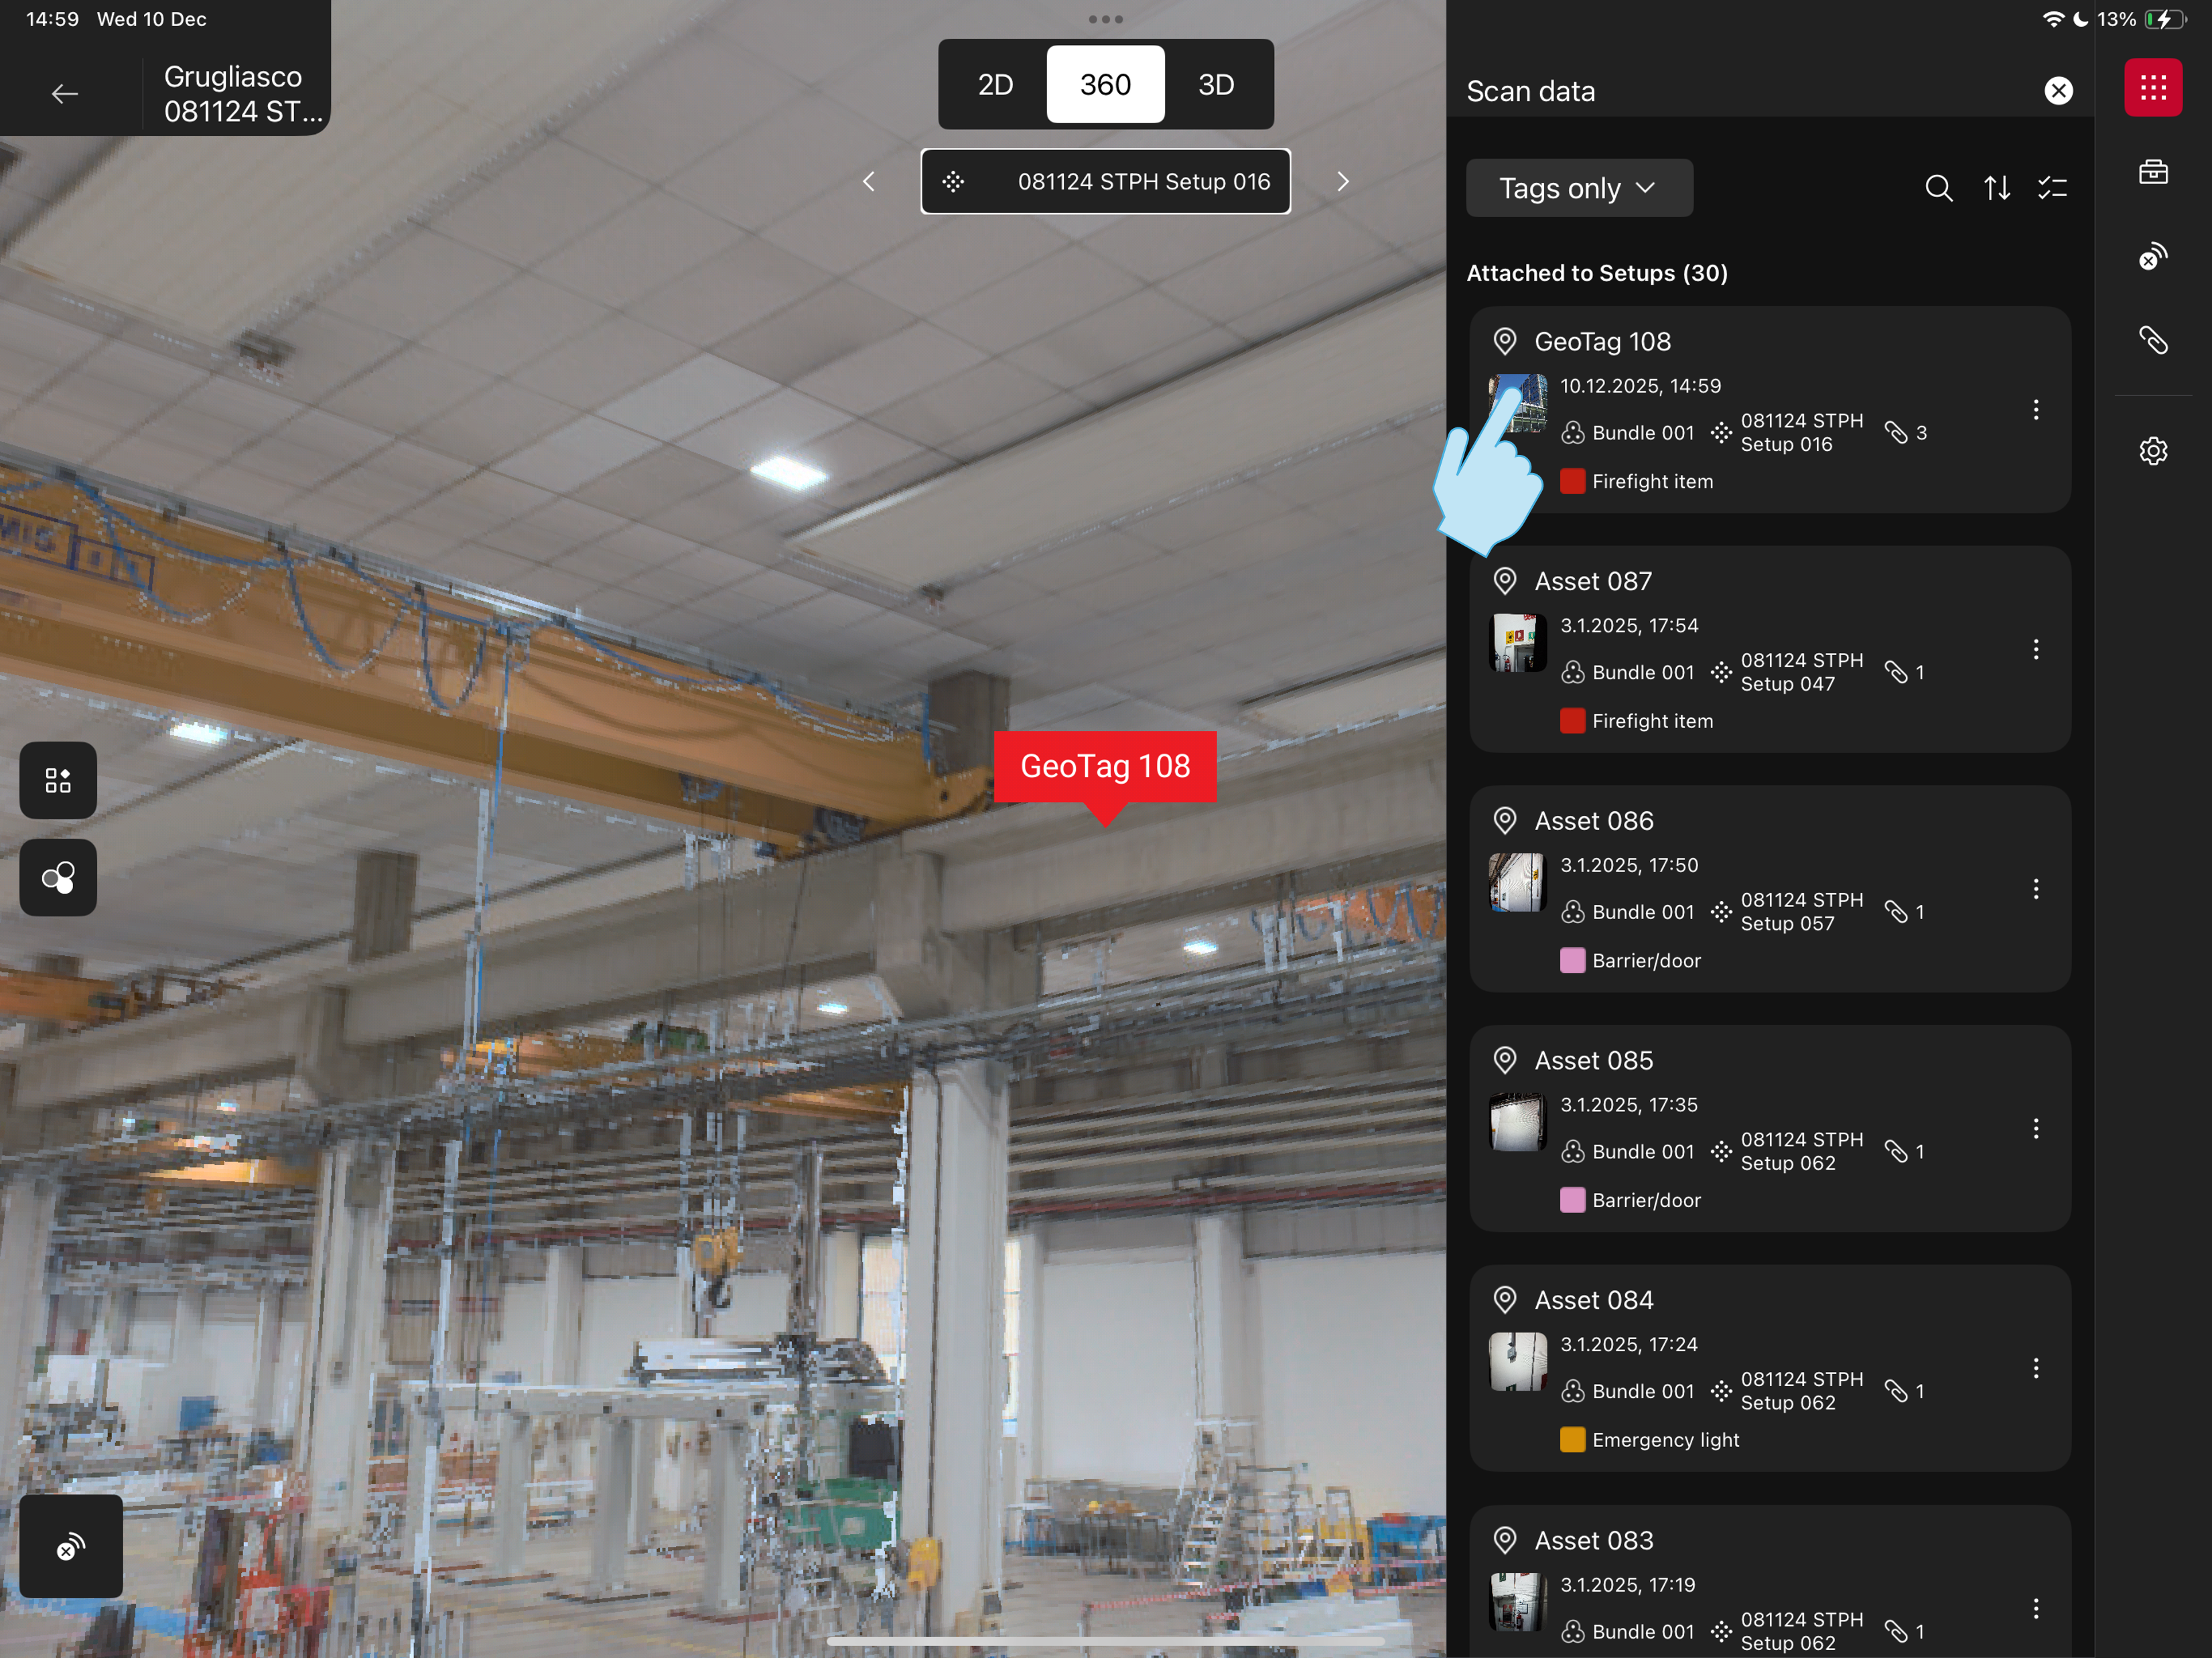Screen dimensions: 2212x1658
Task: Switch to 3D view tab
Action: pyautogui.click(x=1215, y=85)
